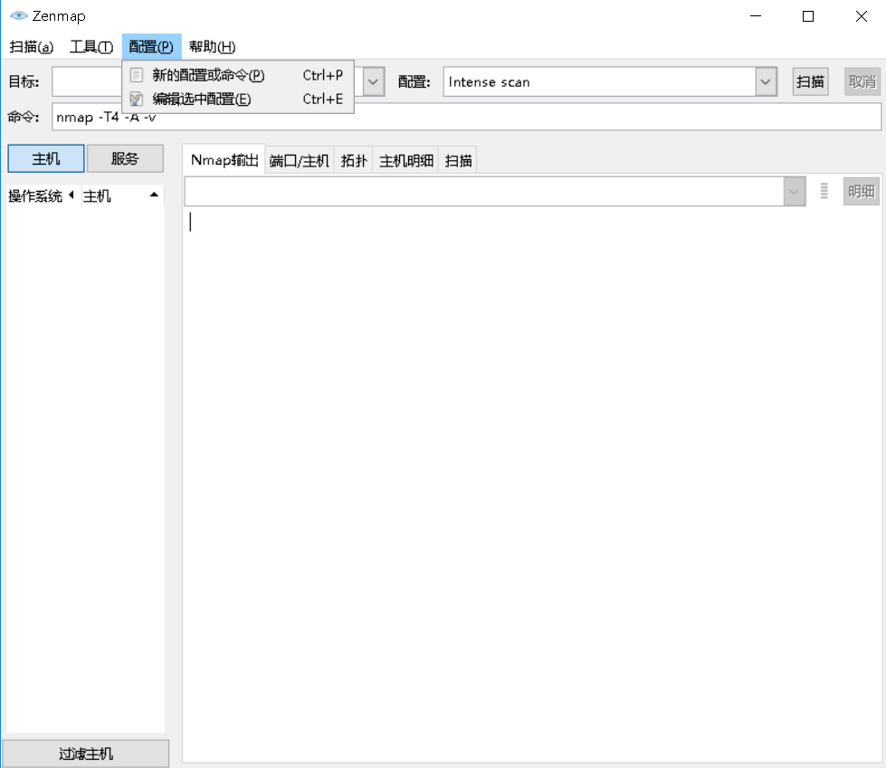Open the 帮助(H) menu
886x768 pixels.
point(212,46)
